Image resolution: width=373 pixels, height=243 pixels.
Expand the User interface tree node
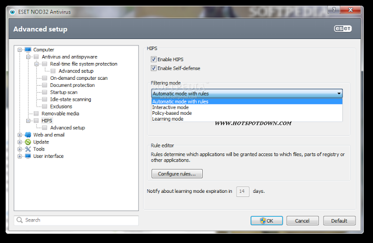pos(20,156)
